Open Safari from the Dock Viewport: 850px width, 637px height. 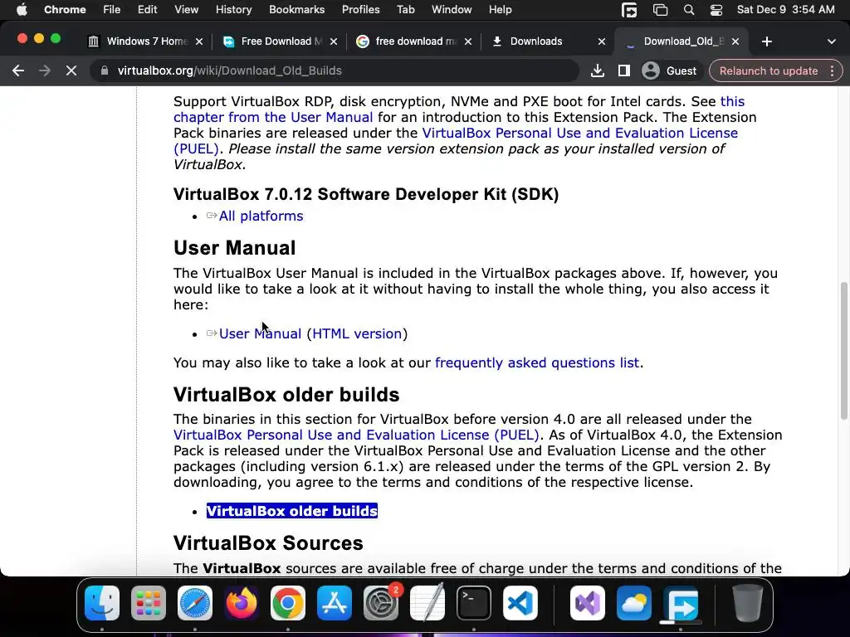[195, 603]
